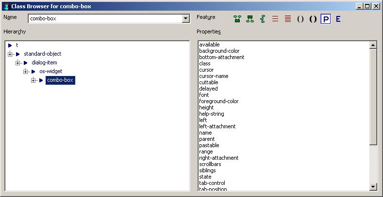This screenshot has width=383, height=197.
Task: Select the bold parentheses feature icon
Action: click(313, 19)
